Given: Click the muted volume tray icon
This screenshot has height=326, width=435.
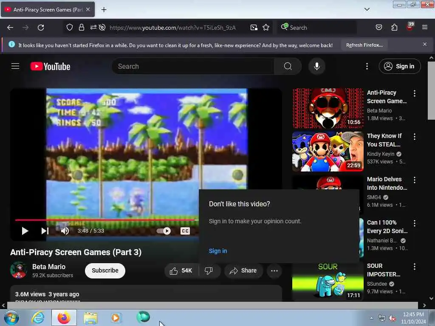Looking at the screenshot, I should (392, 318).
